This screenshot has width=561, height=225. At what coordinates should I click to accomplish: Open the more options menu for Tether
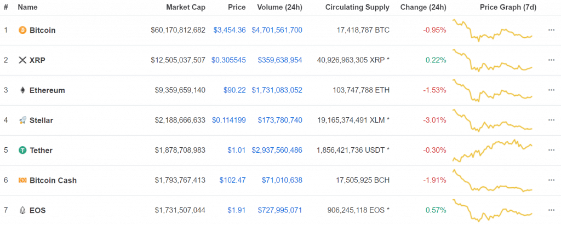551,150
